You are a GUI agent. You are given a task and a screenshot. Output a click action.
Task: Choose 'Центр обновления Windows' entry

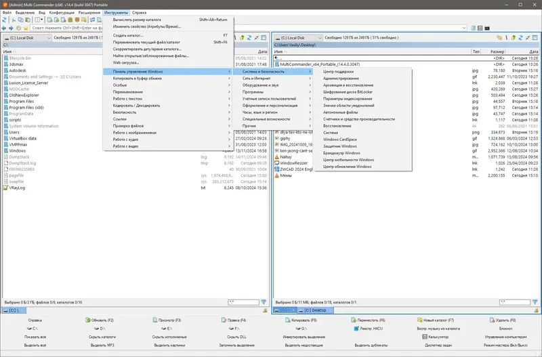(362, 167)
